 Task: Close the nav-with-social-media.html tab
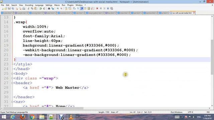pyautogui.click(x=194, y=13)
